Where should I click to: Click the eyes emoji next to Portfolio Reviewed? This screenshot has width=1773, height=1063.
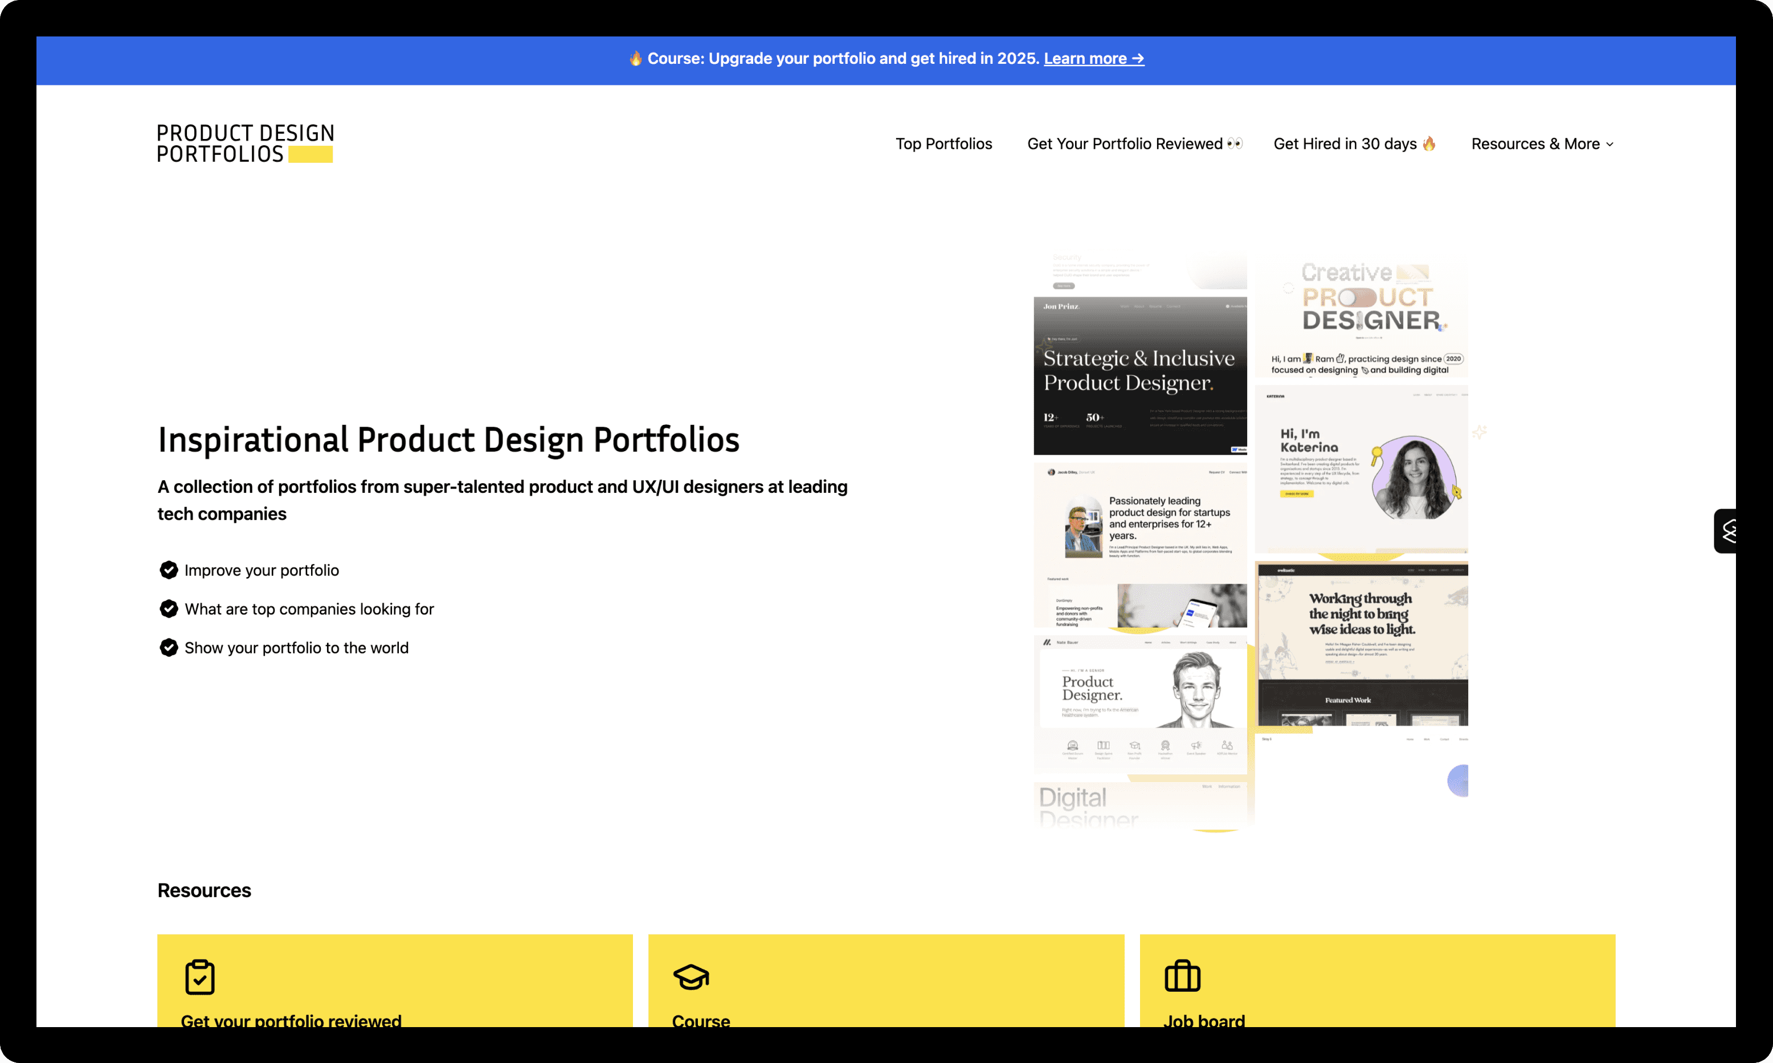tap(1234, 143)
